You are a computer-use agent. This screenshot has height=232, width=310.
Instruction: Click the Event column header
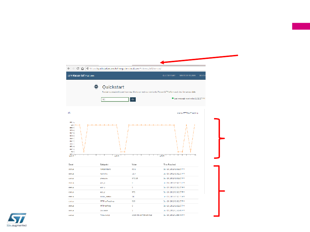click(x=71, y=164)
